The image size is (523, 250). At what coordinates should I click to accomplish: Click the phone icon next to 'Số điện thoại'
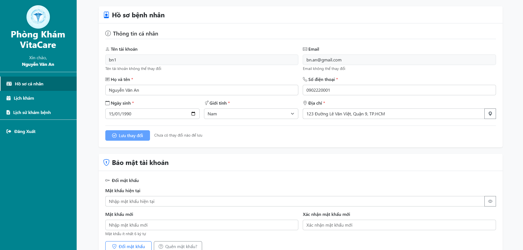(x=305, y=79)
